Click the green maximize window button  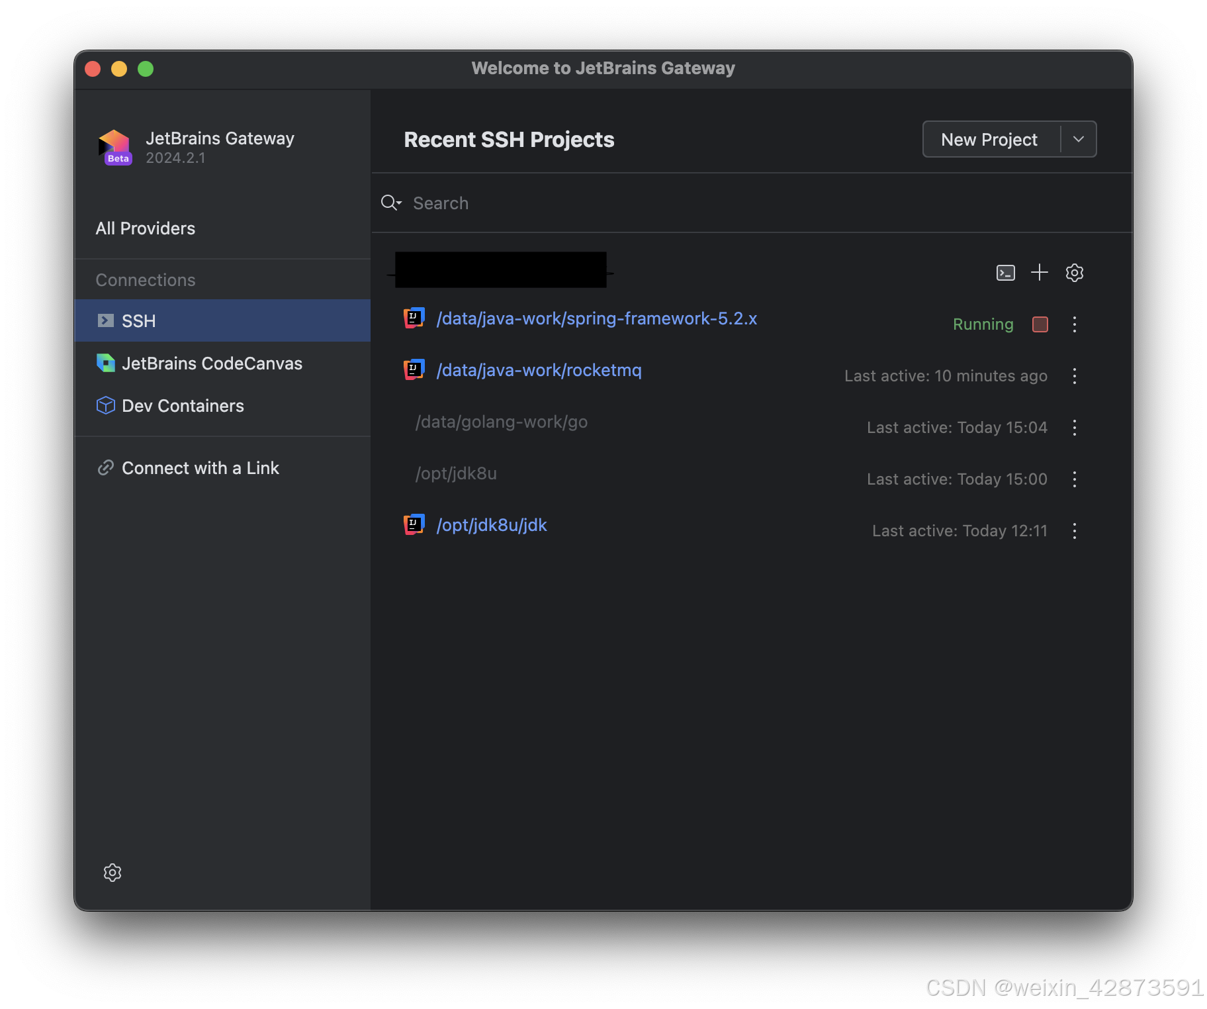(146, 69)
